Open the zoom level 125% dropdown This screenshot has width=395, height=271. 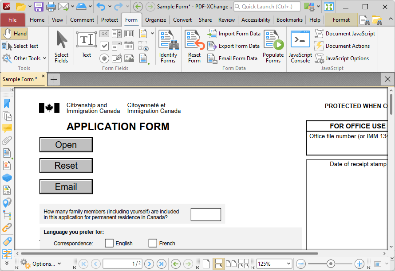point(288,264)
